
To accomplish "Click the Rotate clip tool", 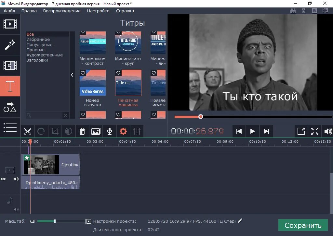I will click(x=41, y=131).
